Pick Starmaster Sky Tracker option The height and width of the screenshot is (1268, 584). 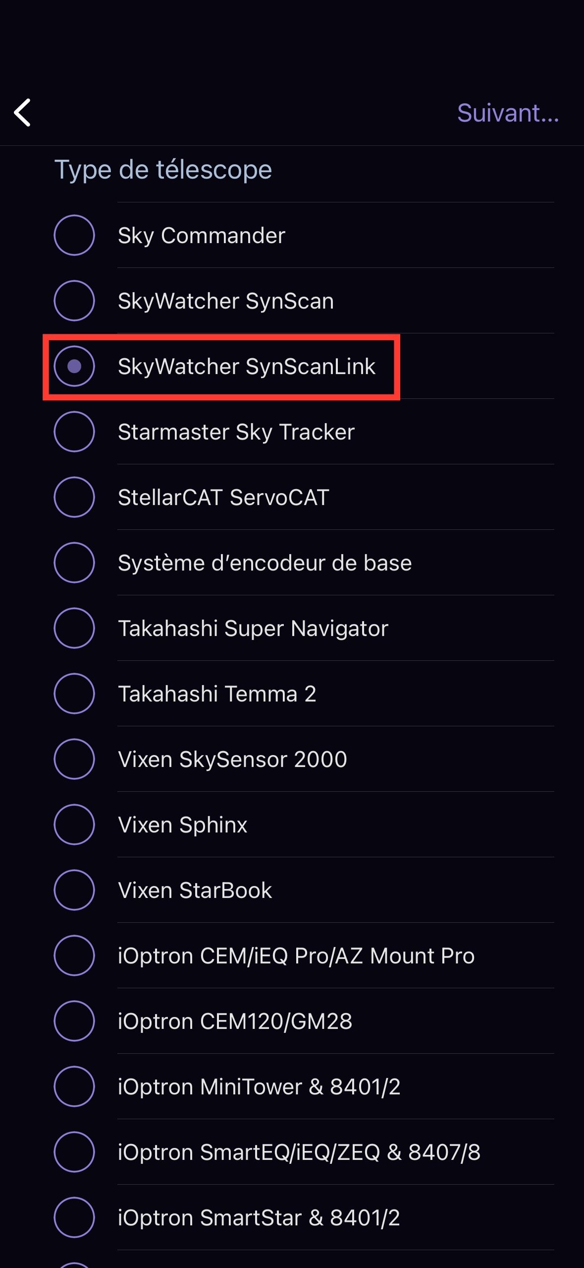point(74,432)
